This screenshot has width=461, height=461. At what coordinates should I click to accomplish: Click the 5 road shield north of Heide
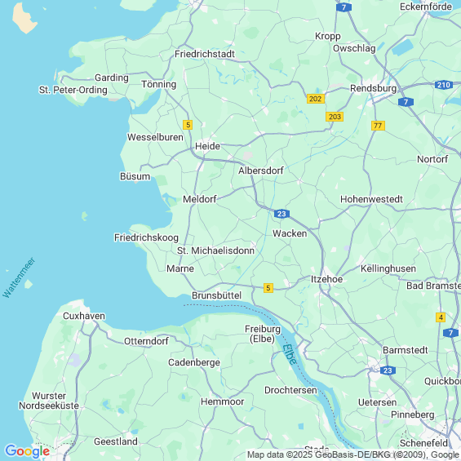[x=188, y=125]
